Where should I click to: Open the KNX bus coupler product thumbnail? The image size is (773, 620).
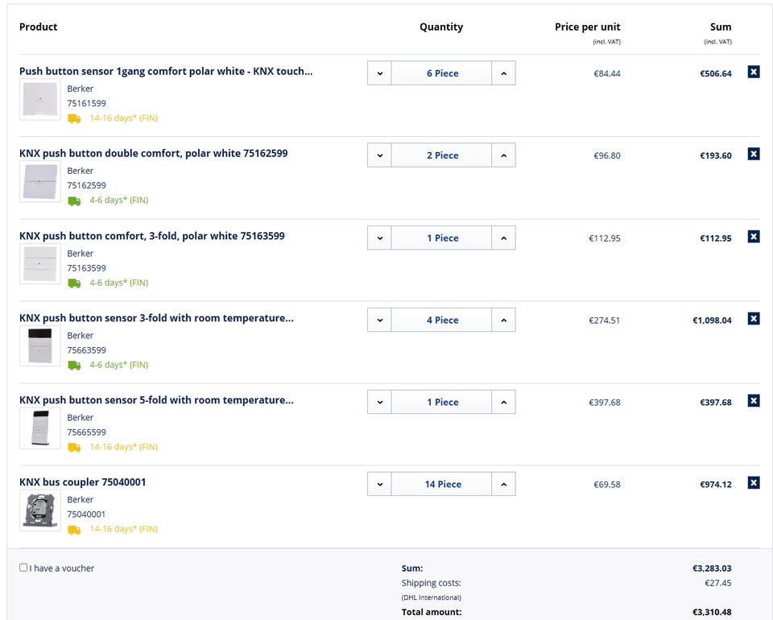point(39,509)
